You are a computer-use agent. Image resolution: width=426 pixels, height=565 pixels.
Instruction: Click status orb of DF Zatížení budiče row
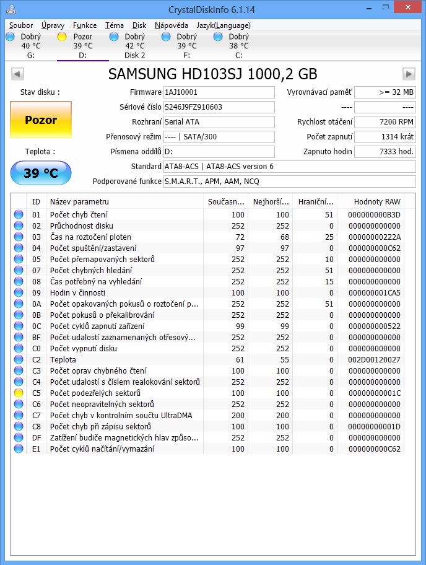pyautogui.click(x=19, y=437)
